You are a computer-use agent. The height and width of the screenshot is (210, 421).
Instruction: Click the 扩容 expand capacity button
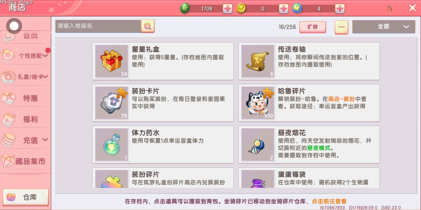click(x=313, y=27)
